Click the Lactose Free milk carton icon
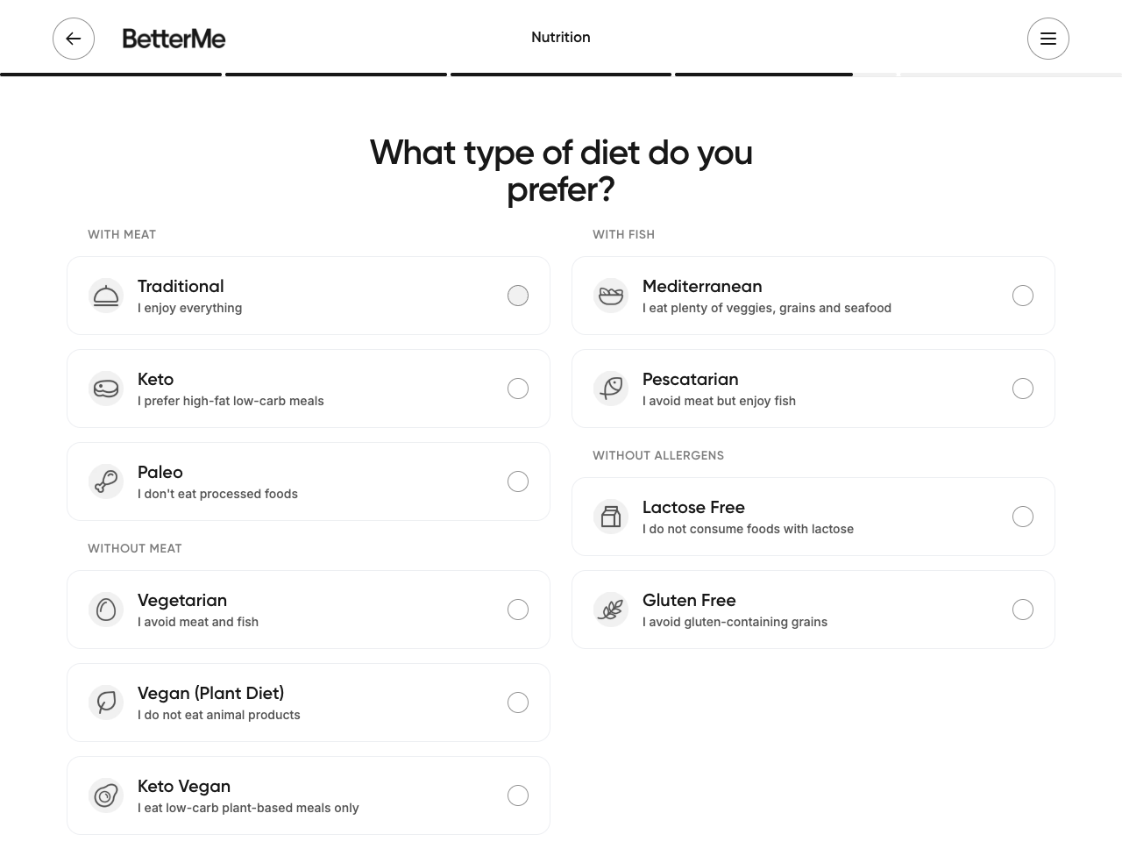The width and height of the screenshot is (1122, 856). pyautogui.click(x=611, y=517)
